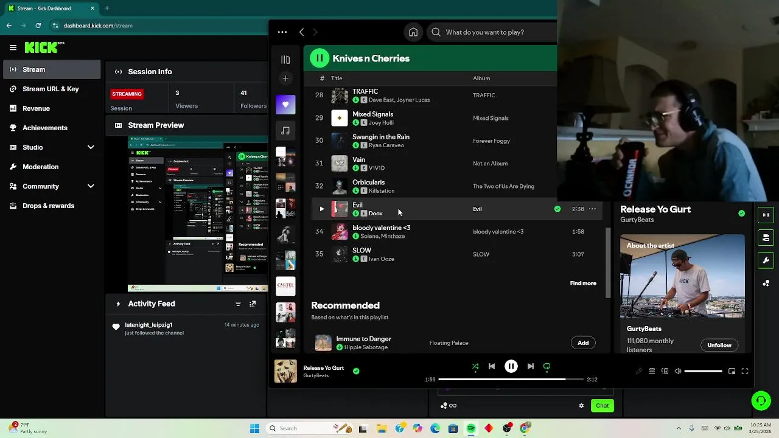779x438 pixels.
Task: Mute Spotify with speaker icon
Action: tap(678, 371)
